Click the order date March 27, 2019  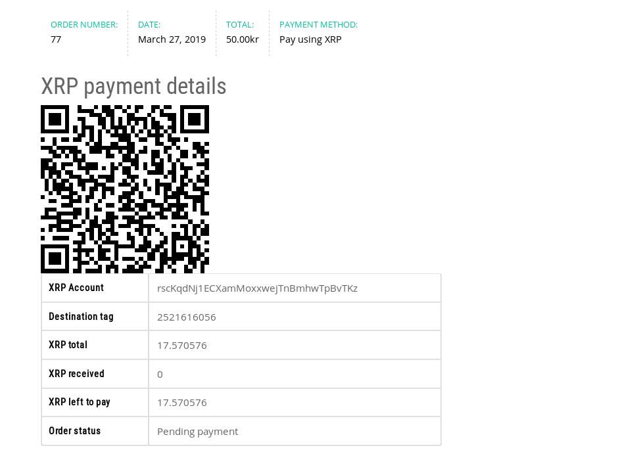[x=172, y=39]
